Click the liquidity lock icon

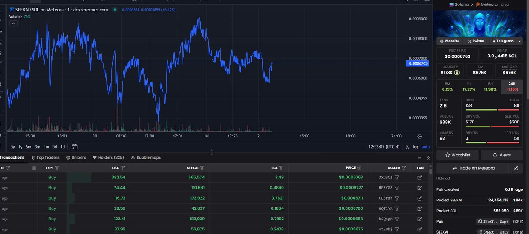click(457, 72)
